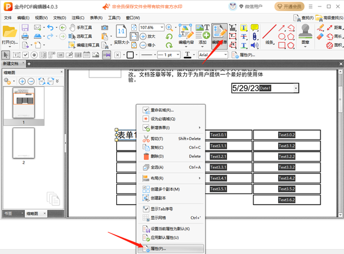The image size is (344, 254).
Task: Click the text color 'T' swatch
Action: tap(187, 55)
